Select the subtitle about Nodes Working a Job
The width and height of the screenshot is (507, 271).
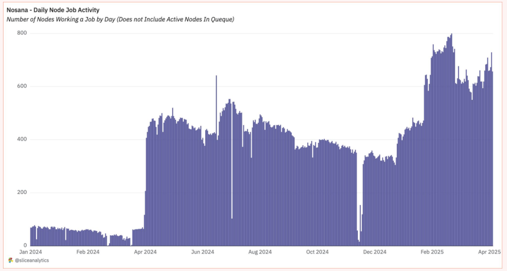point(120,19)
